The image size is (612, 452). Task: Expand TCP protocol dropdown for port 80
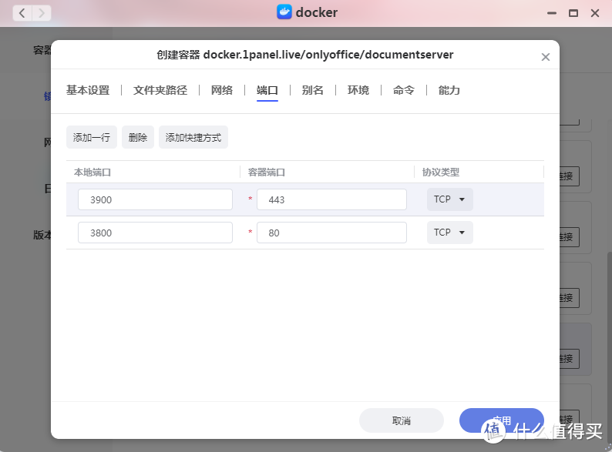pos(450,233)
